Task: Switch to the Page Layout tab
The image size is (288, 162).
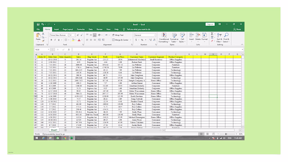Action: pyautogui.click(x=68, y=29)
